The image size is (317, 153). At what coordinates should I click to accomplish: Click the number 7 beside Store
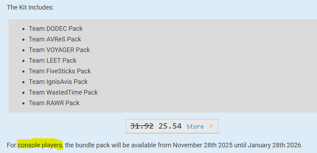(211, 126)
